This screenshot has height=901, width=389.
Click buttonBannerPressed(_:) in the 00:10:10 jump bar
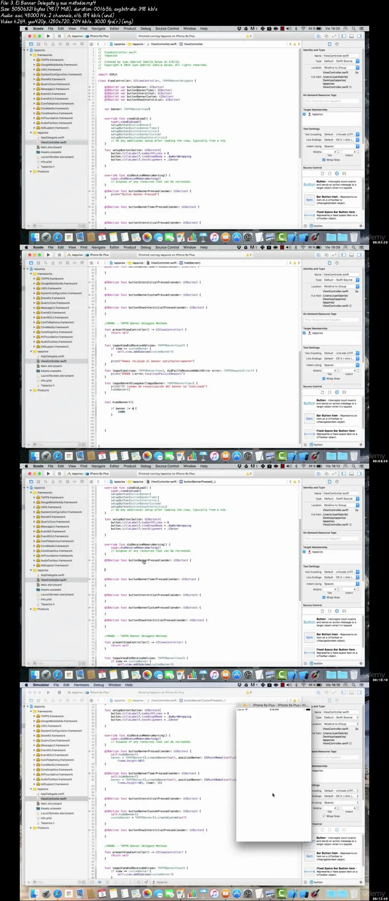click(198, 482)
